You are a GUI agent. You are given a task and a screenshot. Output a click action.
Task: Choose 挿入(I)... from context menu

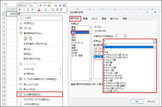pyautogui.click(x=40, y=49)
